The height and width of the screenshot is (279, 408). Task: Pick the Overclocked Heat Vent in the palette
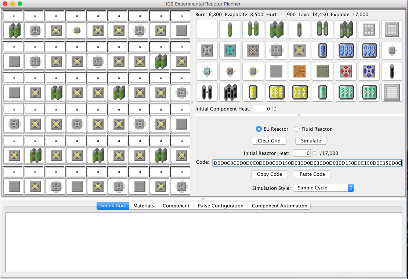tap(300, 50)
